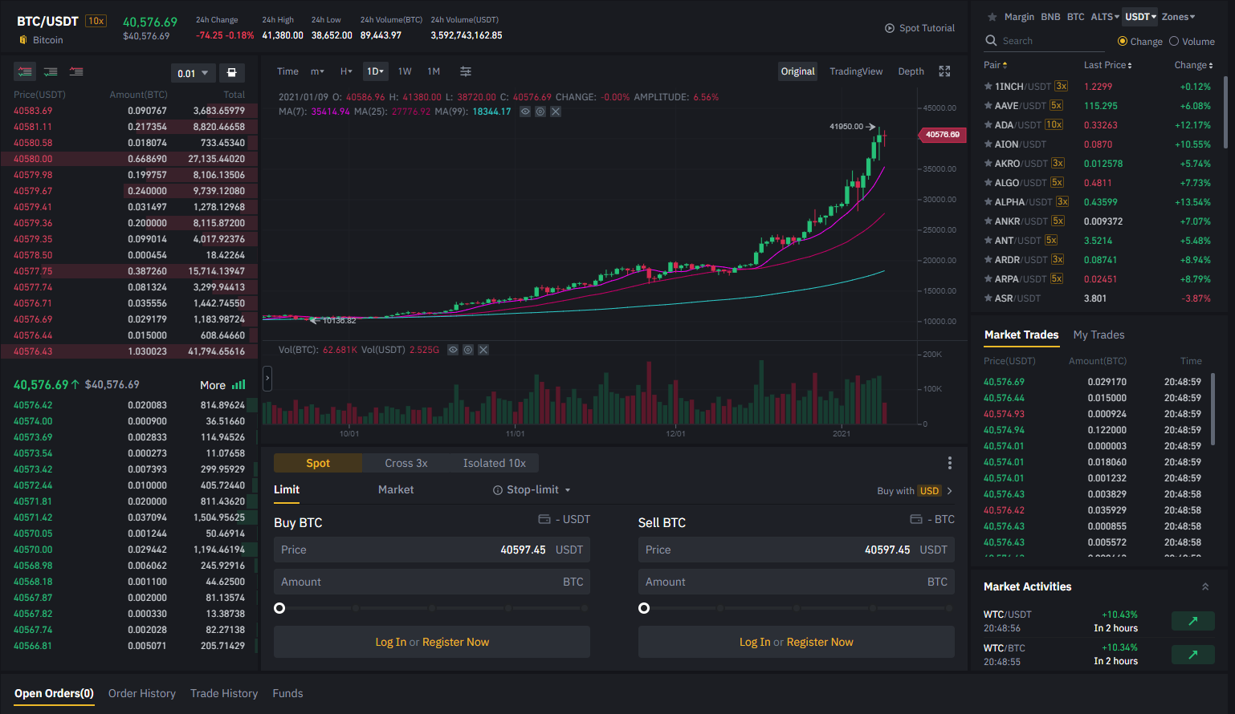The height and width of the screenshot is (714, 1235).
Task: Switch chart to Original view
Action: tap(797, 71)
